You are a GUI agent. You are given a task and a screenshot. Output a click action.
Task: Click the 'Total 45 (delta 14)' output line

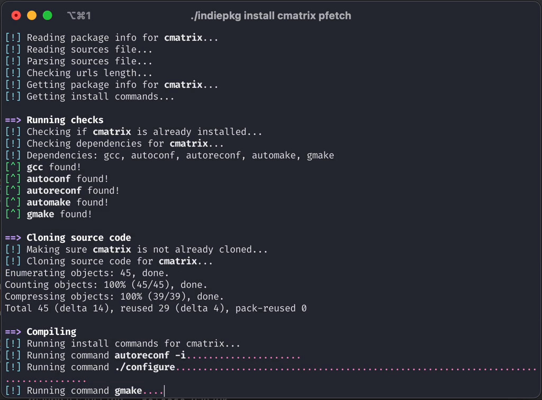[156, 308]
